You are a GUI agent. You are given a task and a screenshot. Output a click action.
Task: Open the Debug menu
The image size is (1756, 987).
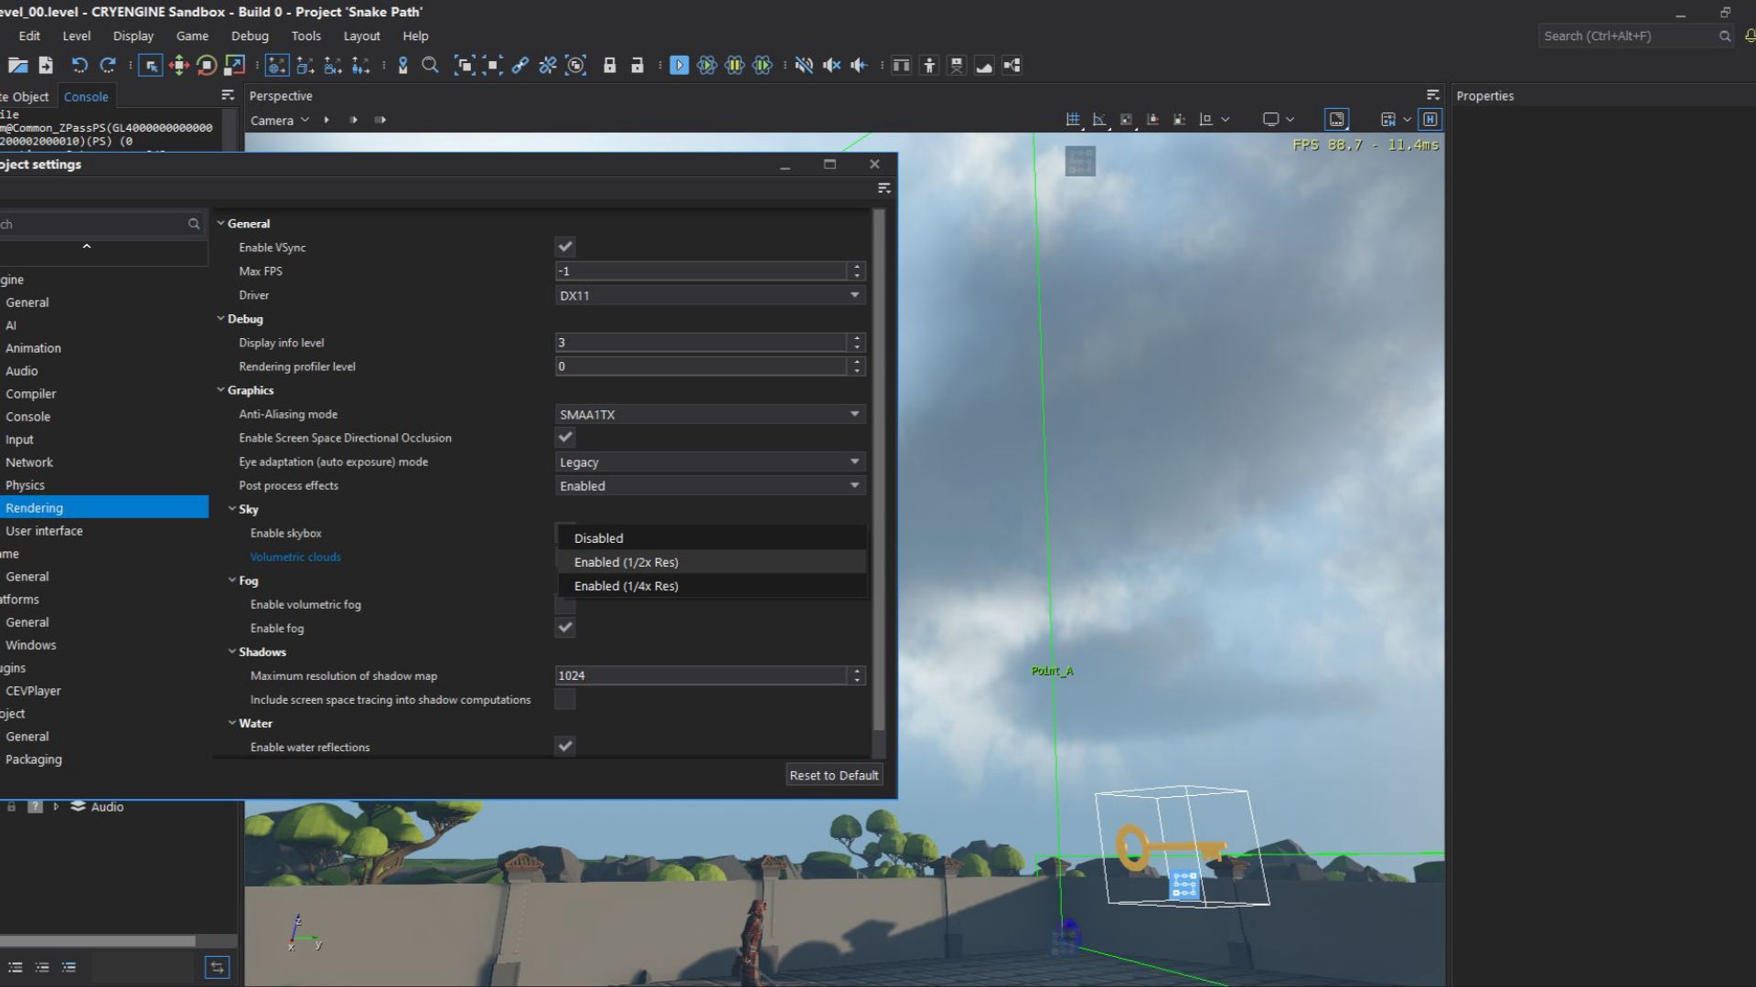click(x=250, y=36)
